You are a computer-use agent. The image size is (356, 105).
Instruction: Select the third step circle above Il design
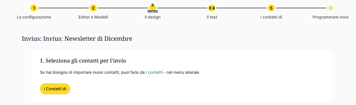coord(152,8)
